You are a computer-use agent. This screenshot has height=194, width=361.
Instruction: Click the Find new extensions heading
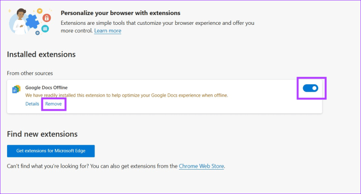pyautogui.click(x=42, y=134)
